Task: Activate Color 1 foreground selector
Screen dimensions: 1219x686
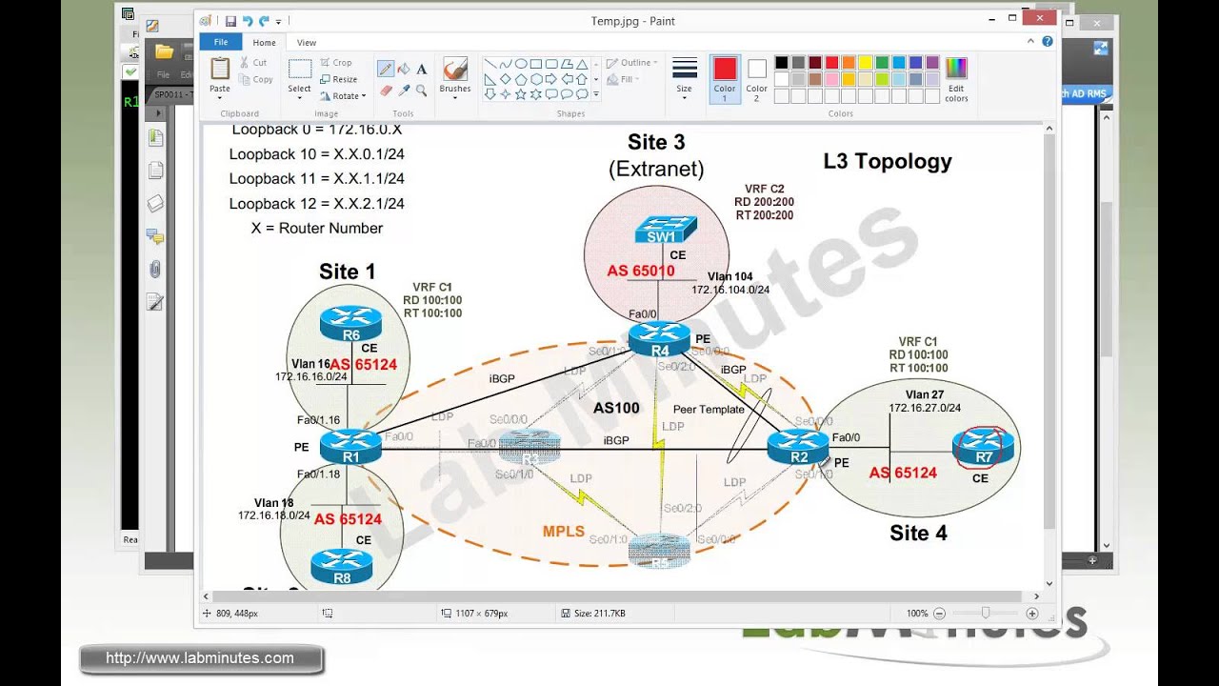Action: click(x=725, y=79)
